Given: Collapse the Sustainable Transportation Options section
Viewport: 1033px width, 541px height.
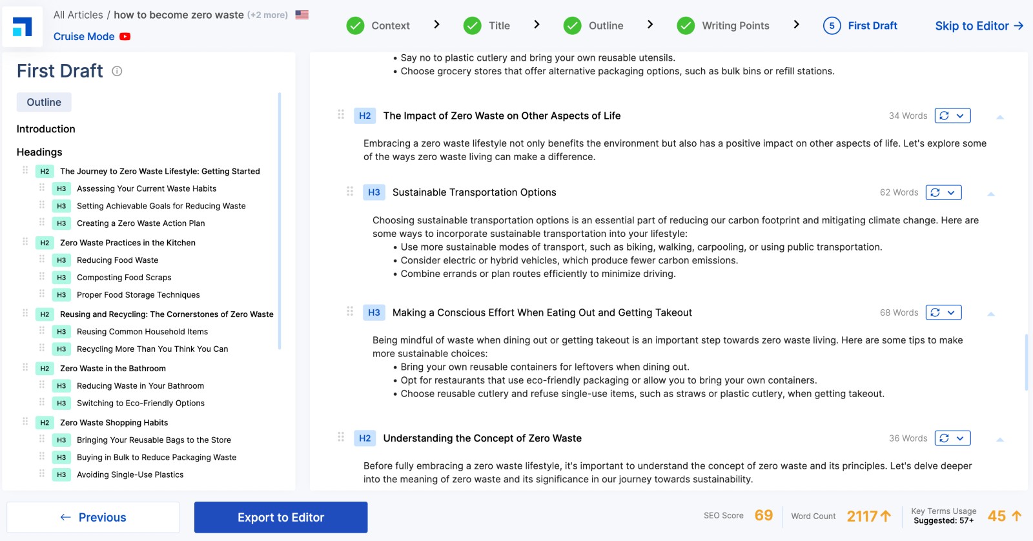Looking at the screenshot, I should pos(991,194).
